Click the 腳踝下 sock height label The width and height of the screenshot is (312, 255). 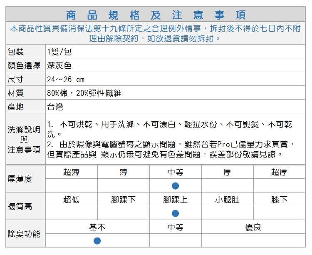point(123,200)
